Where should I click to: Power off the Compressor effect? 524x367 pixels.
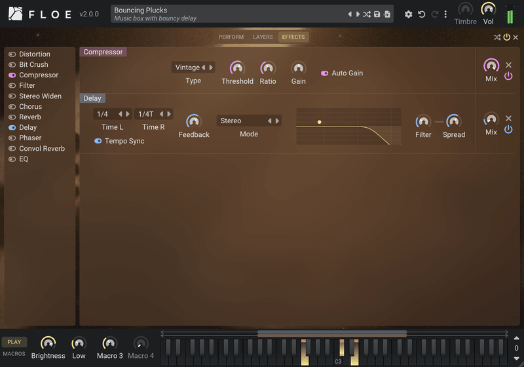tap(508, 76)
